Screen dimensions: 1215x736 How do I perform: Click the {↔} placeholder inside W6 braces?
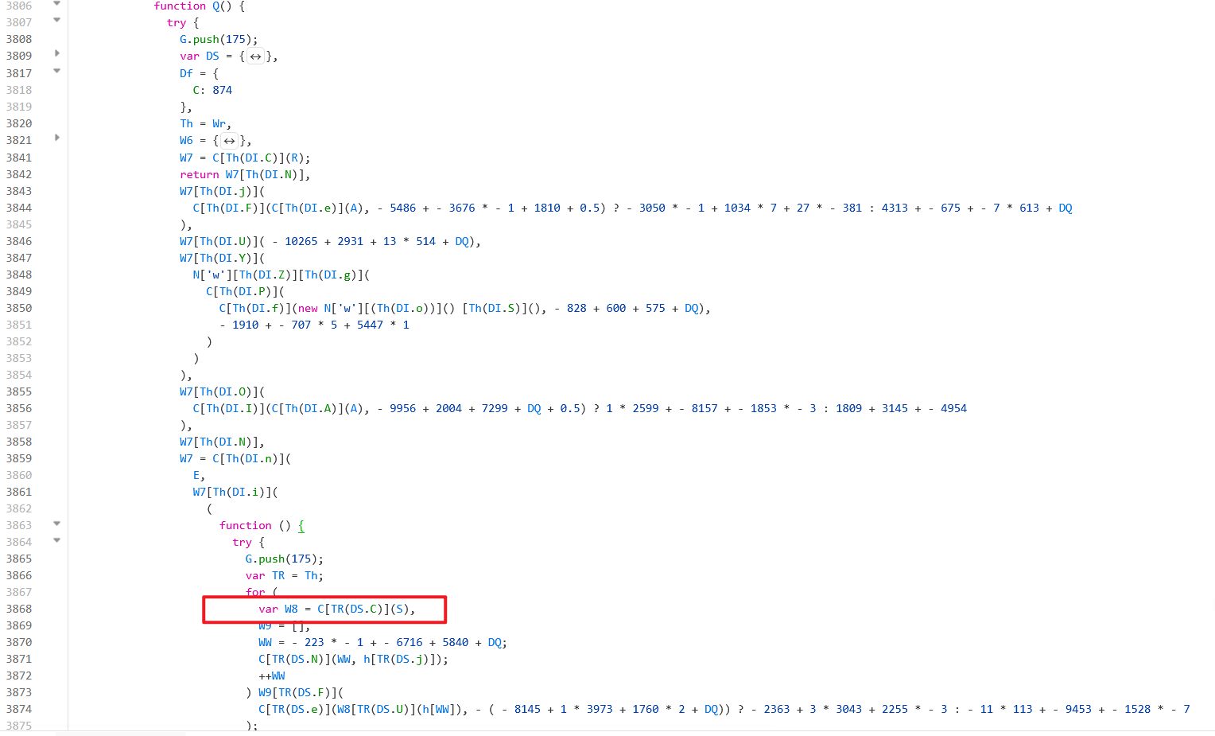click(229, 140)
